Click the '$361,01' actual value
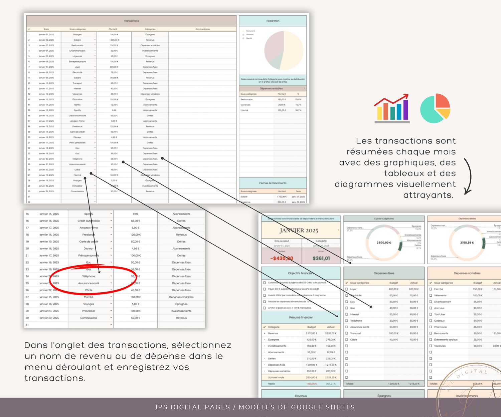The width and height of the screenshot is (501, 417). click(321, 258)
